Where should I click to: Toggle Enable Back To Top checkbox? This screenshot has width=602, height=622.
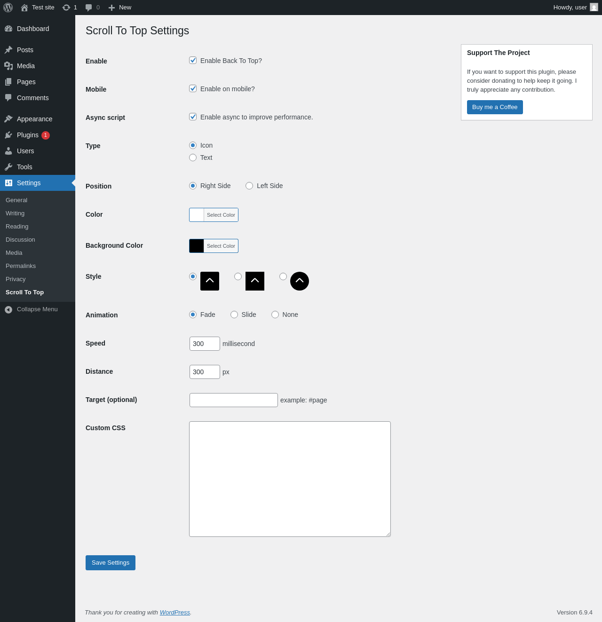click(193, 60)
